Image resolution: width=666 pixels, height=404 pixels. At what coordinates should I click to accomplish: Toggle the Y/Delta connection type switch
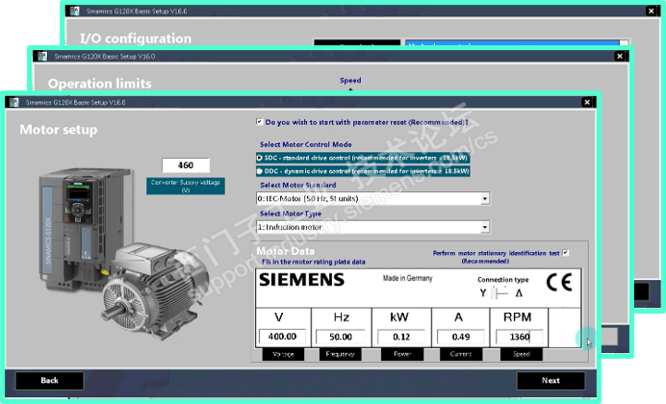pyautogui.click(x=500, y=292)
